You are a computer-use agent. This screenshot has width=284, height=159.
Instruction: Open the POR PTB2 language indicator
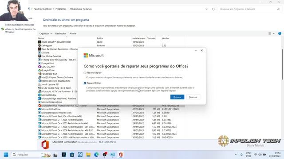(248, 155)
